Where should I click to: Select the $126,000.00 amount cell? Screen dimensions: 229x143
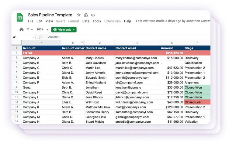[172, 107]
